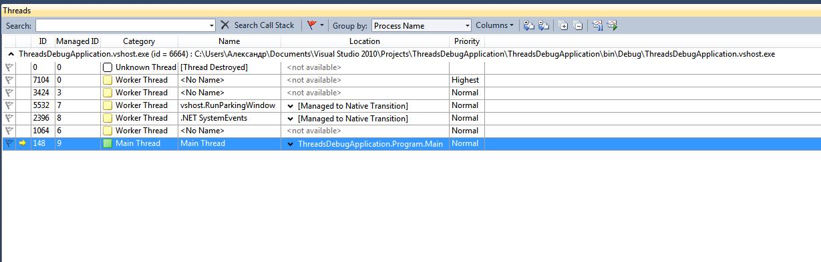Flag the thread with ID 1064

9,131
